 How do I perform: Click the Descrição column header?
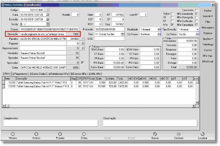[43, 79]
